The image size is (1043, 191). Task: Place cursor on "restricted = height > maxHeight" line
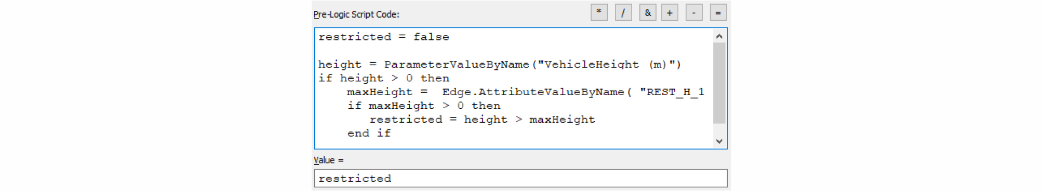click(x=482, y=120)
